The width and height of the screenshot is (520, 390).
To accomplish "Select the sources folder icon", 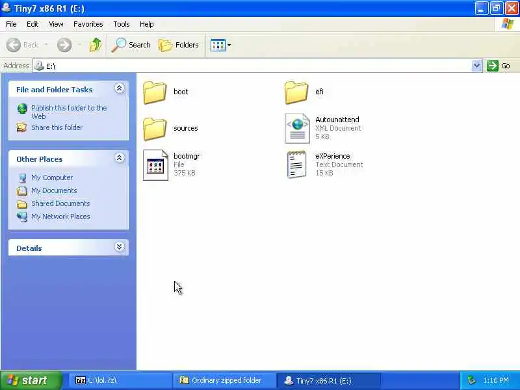I will pyautogui.click(x=155, y=129).
